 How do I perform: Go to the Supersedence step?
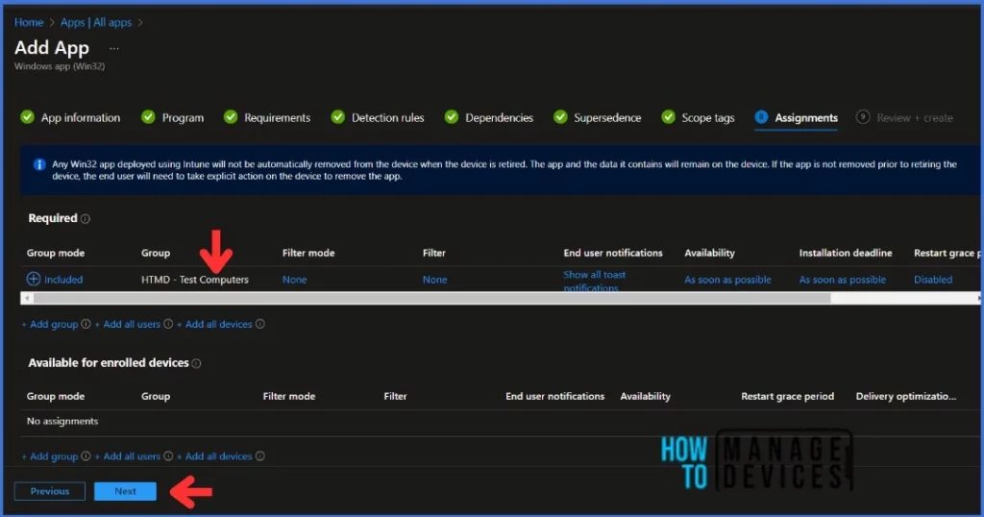tap(598, 117)
